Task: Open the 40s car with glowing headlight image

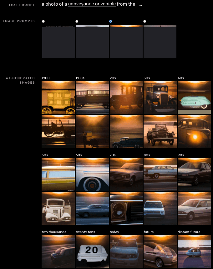Action: [x=194, y=132]
